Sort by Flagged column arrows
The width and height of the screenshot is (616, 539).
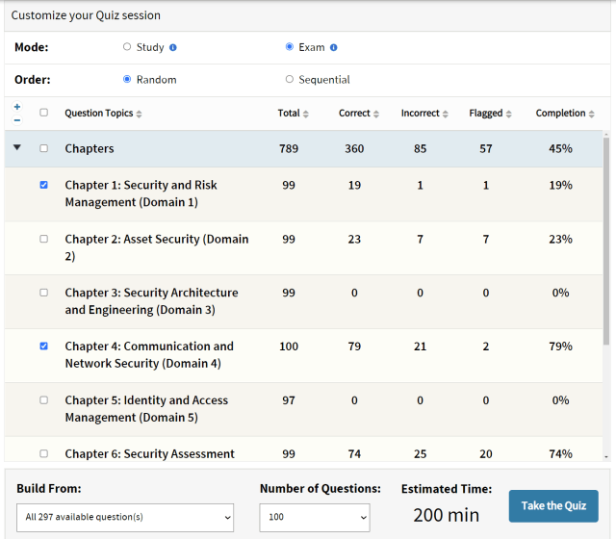coord(511,114)
